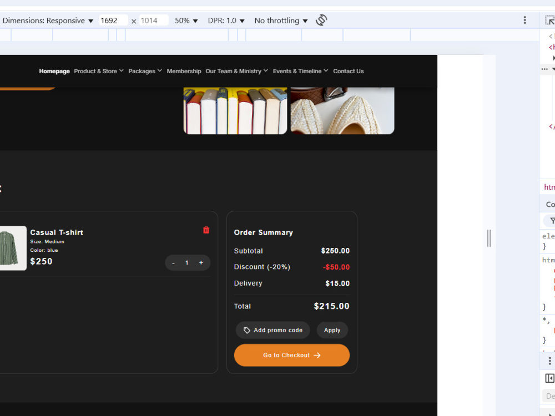Click the -$50.00 discount value
This screenshot has height=416, width=555.
pyautogui.click(x=336, y=267)
